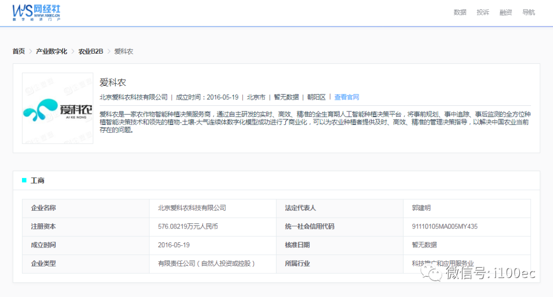Open the 融资 navigation menu

(x=506, y=12)
